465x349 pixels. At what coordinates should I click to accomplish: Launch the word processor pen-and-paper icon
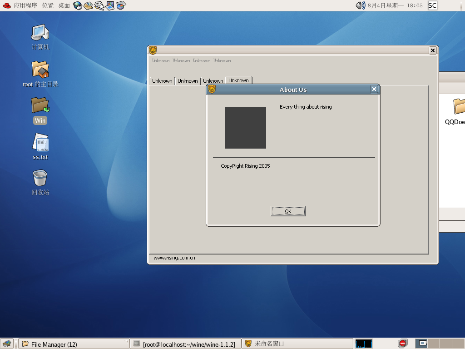click(99, 5)
